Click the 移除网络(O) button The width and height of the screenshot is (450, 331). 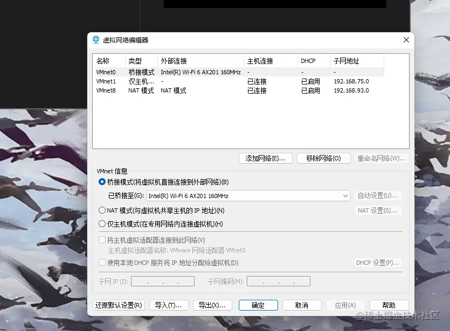click(324, 158)
